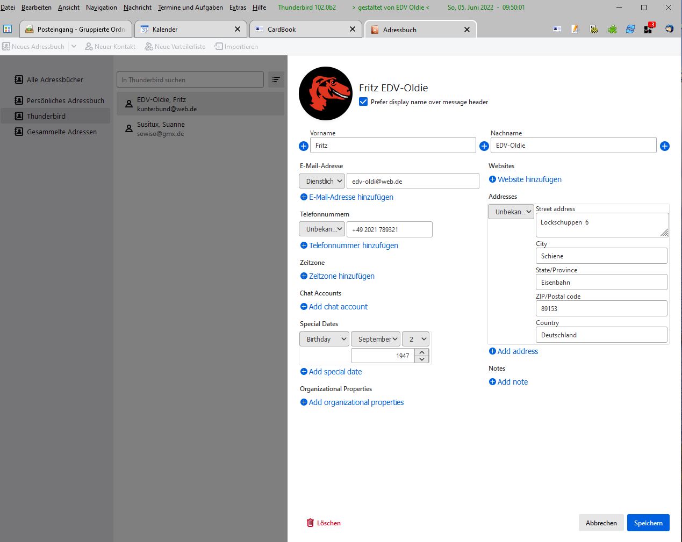Click Importieren toolbar button
682x542 pixels.
tap(236, 46)
